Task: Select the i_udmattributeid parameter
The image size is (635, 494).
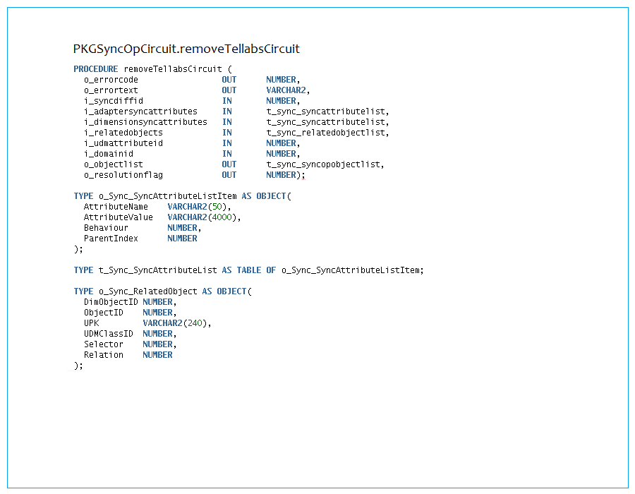Action: [x=123, y=143]
